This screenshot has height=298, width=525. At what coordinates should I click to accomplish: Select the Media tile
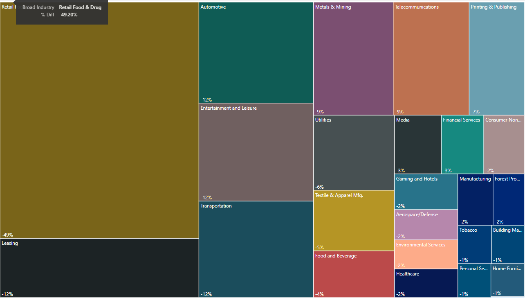[418, 144]
